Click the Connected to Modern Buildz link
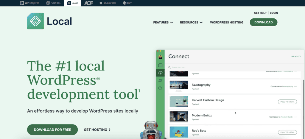The height and width of the screenshot is (139, 305). 281,117
